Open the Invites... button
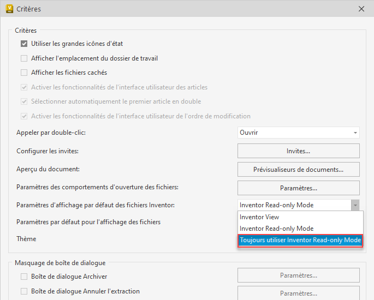Screen dimensions: 374x300 point(299,151)
